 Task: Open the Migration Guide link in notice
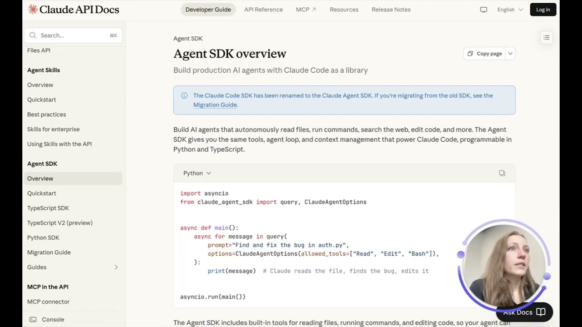point(215,104)
